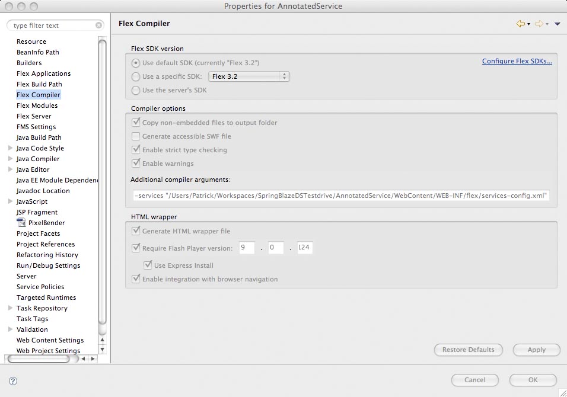Open forward history dropdown arrow
567x397 pixels.
[x=547, y=24]
